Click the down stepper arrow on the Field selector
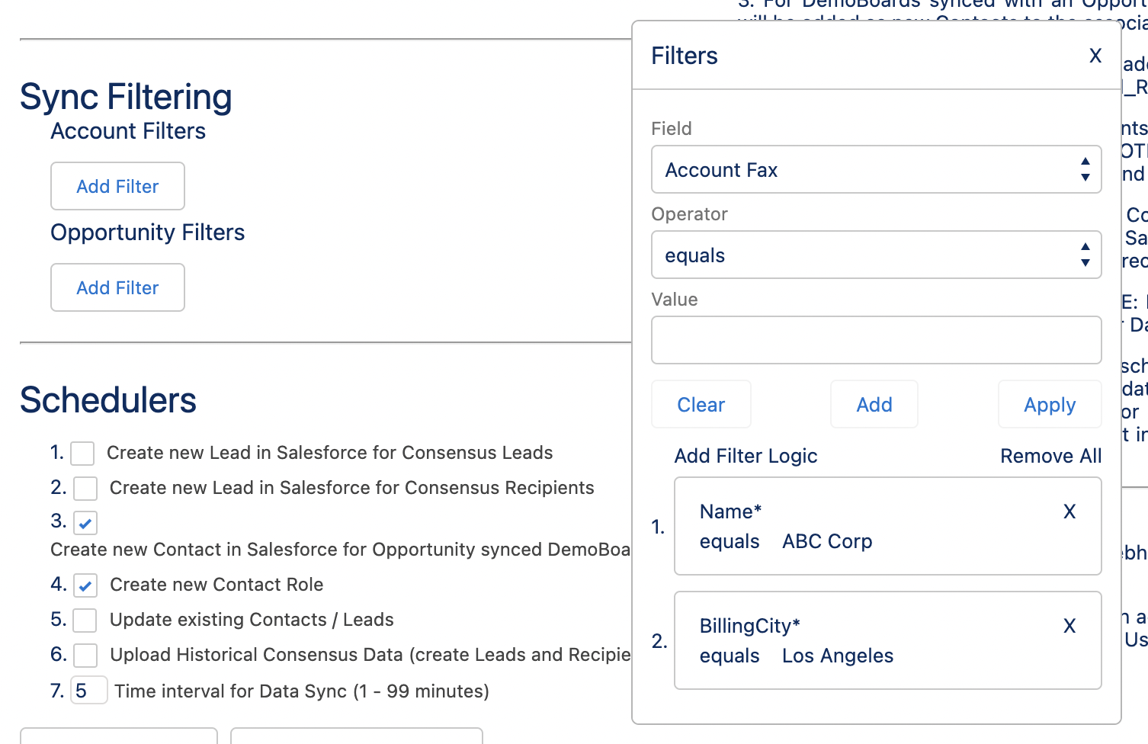 [x=1085, y=177]
